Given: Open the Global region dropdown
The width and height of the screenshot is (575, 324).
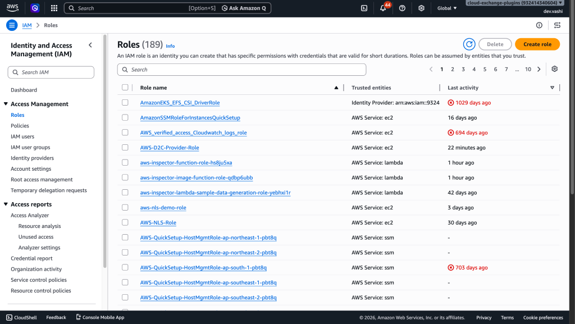Looking at the screenshot, I should click(447, 8).
